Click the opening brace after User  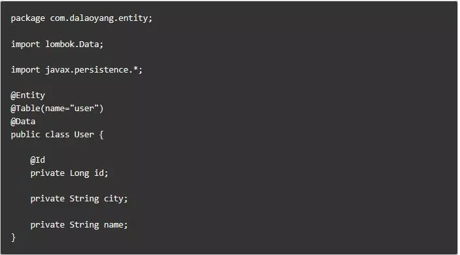pyautogui.click(x=101, y=135)
